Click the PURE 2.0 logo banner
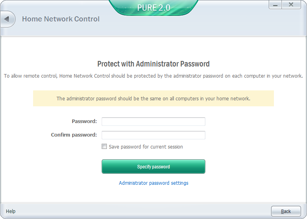307x219 pixels. 153,8
